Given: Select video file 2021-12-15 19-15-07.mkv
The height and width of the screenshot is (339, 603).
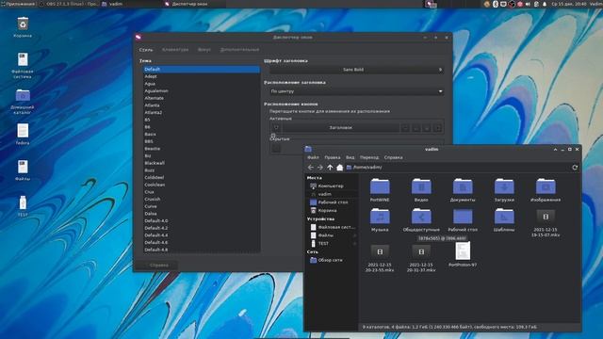Looking at the screenshot, I should pos(546,223).
